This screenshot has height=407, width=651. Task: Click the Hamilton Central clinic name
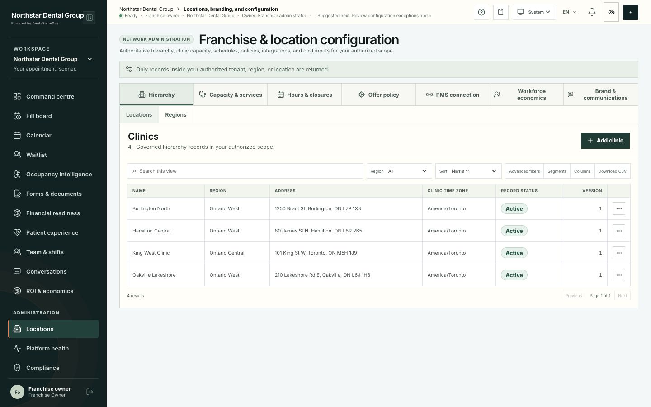pos(151,231)
